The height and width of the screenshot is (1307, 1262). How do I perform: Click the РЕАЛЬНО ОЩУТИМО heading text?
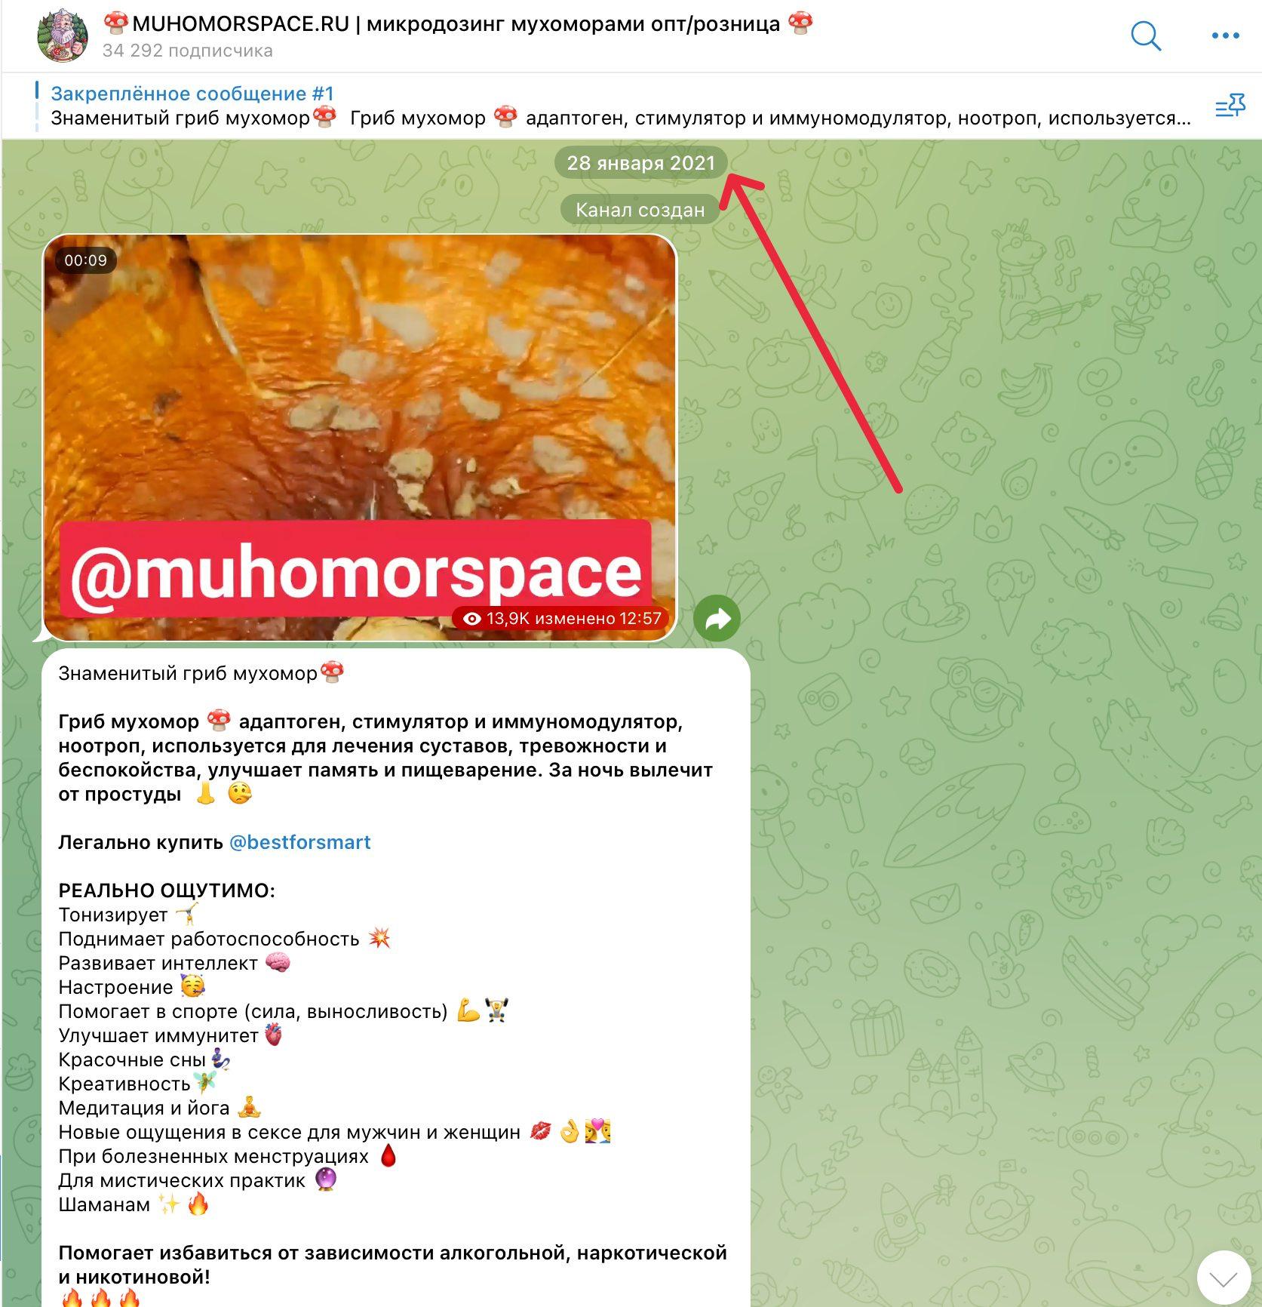coord(167,890)
